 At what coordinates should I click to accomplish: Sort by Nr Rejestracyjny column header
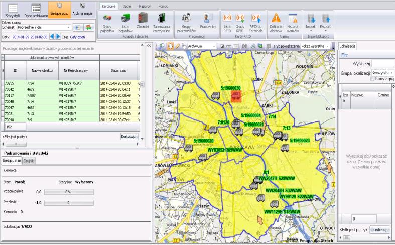[79, 71]
